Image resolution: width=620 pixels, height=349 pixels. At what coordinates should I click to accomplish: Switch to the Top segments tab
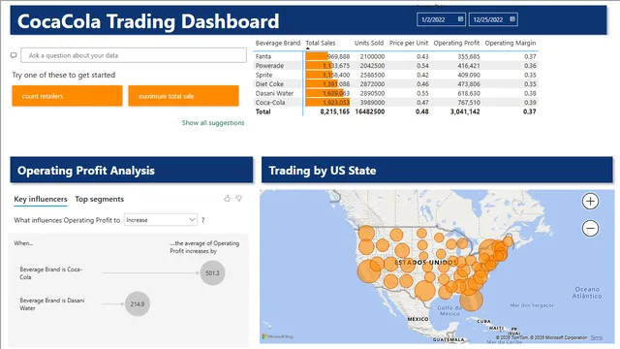99,199
